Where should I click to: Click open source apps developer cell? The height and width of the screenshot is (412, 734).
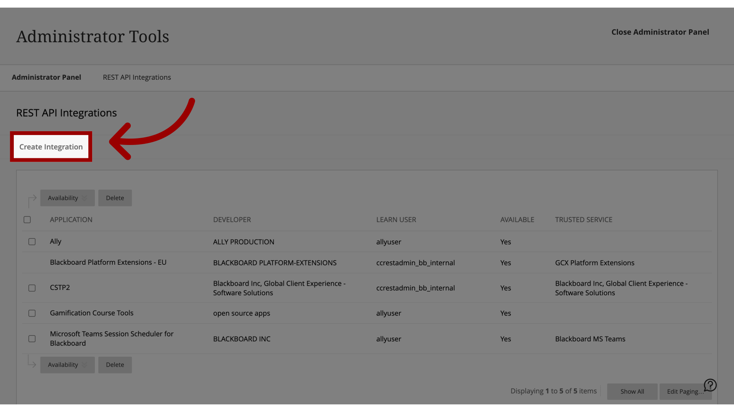(242, 313)
